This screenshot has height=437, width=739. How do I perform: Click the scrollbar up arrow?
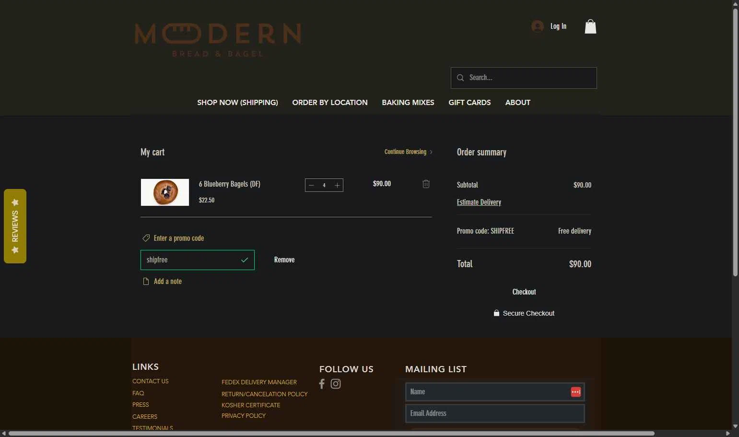click(735, 4)
